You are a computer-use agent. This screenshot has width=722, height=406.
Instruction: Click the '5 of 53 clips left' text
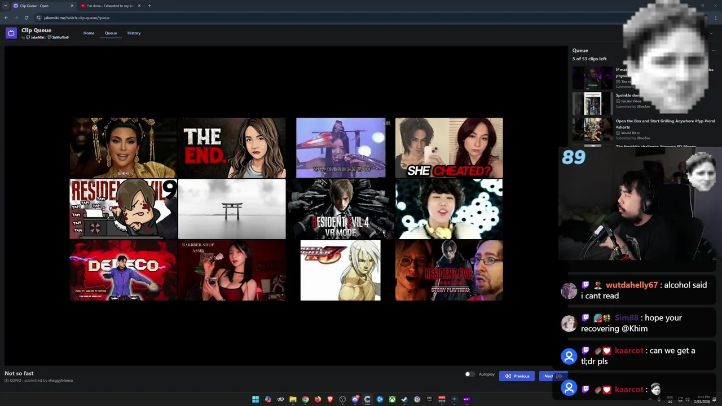point(589,59)
